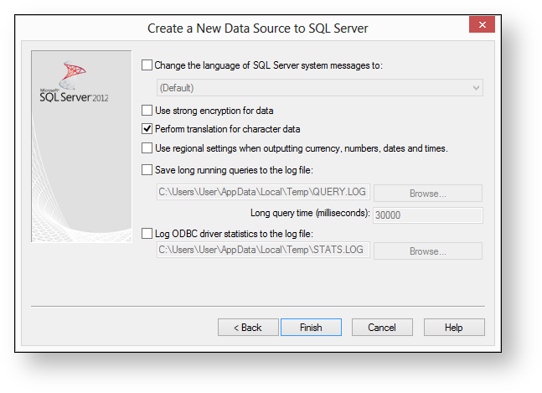Image resolution: width=542 pixels, height=393 pixels.
Task: Click the language dropdown arrow
Action: (x=476, y=88)
